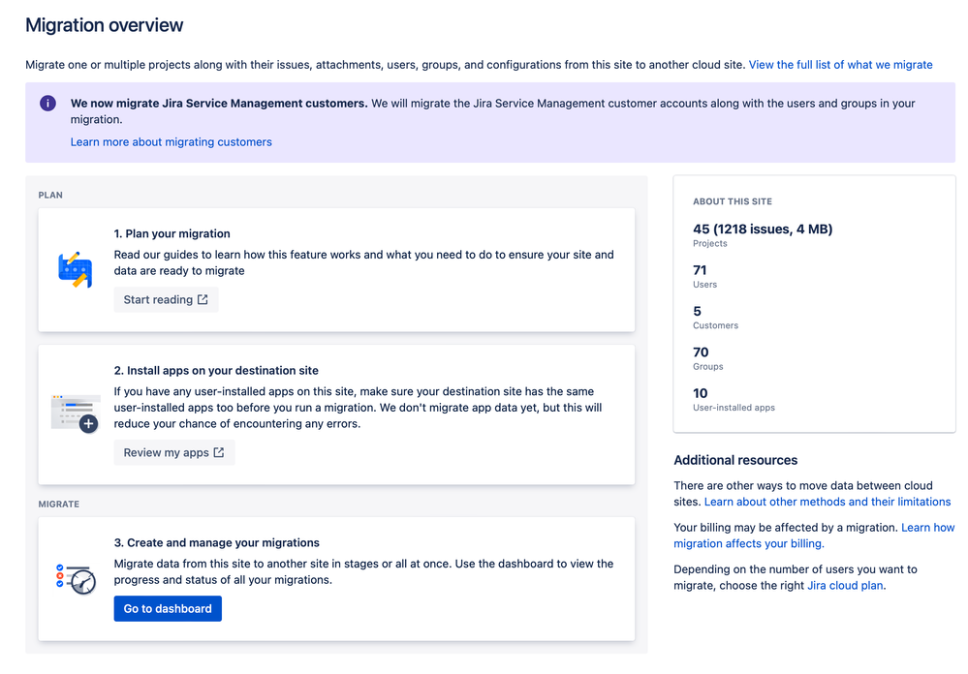Click the '5' customers count
The height and width of the screenshot is (674, 968).
[697, 311]
